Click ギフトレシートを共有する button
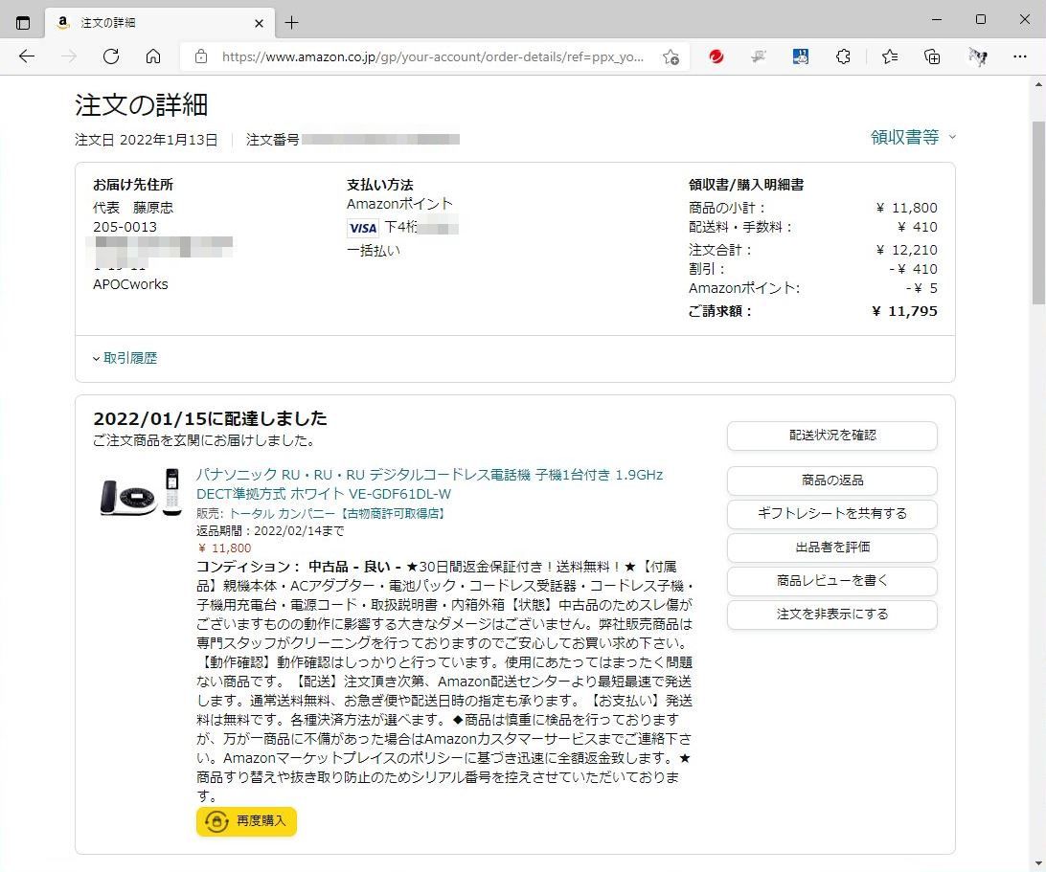The image size is (1046, 872). (831, 513)
